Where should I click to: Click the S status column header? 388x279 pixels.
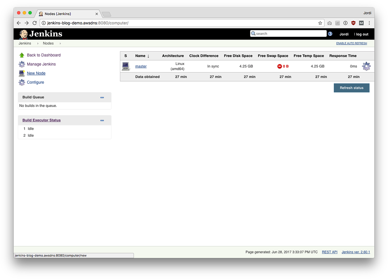pyautogui.click(x=126, y=56)
